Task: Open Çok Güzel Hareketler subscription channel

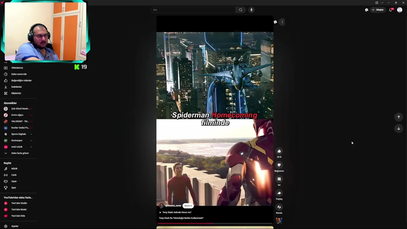Action: pos(20,109)
